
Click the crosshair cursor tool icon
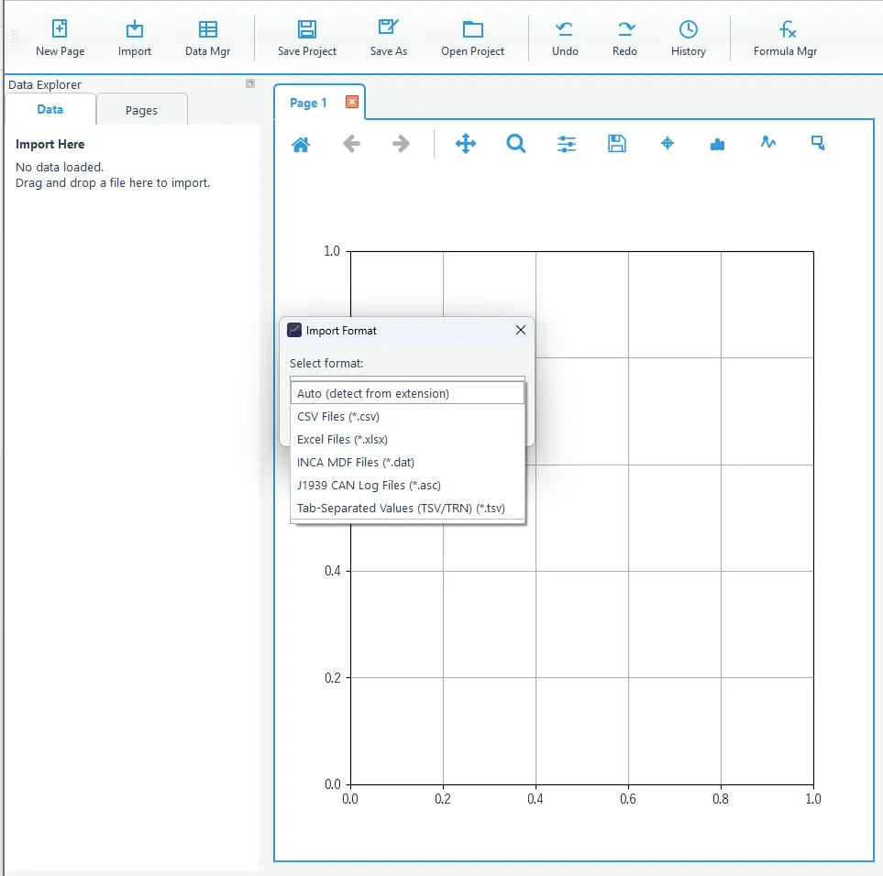668,144
